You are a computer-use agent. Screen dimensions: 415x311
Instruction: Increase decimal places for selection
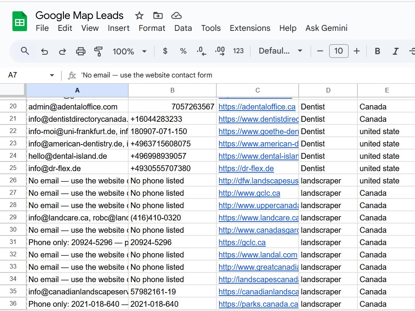pos(220,50)
